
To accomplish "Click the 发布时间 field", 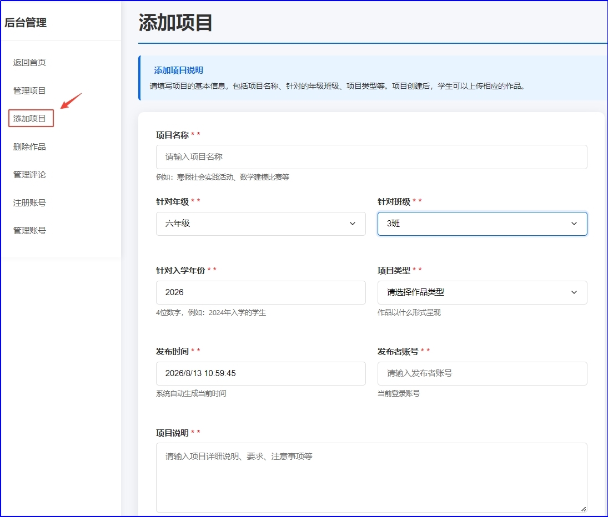I will (x=260, y=373).
